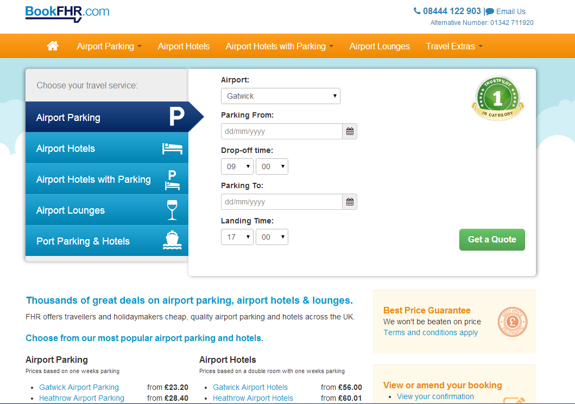Click the wine glass lounge icon
Screen dimensions: 575x404
[x=172, y=210]
